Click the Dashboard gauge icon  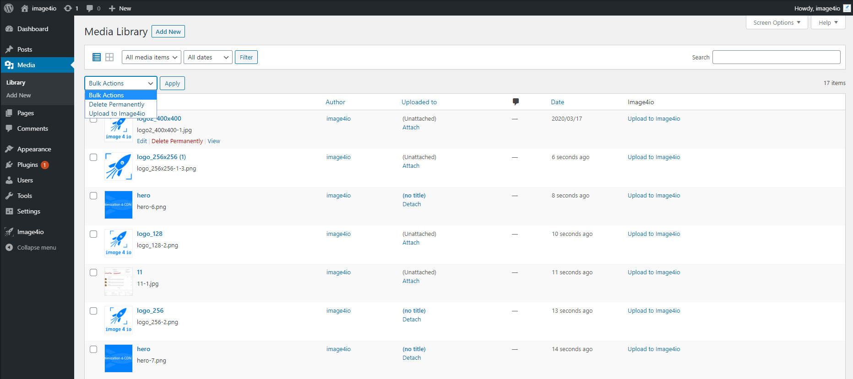[x=9, y=29]
